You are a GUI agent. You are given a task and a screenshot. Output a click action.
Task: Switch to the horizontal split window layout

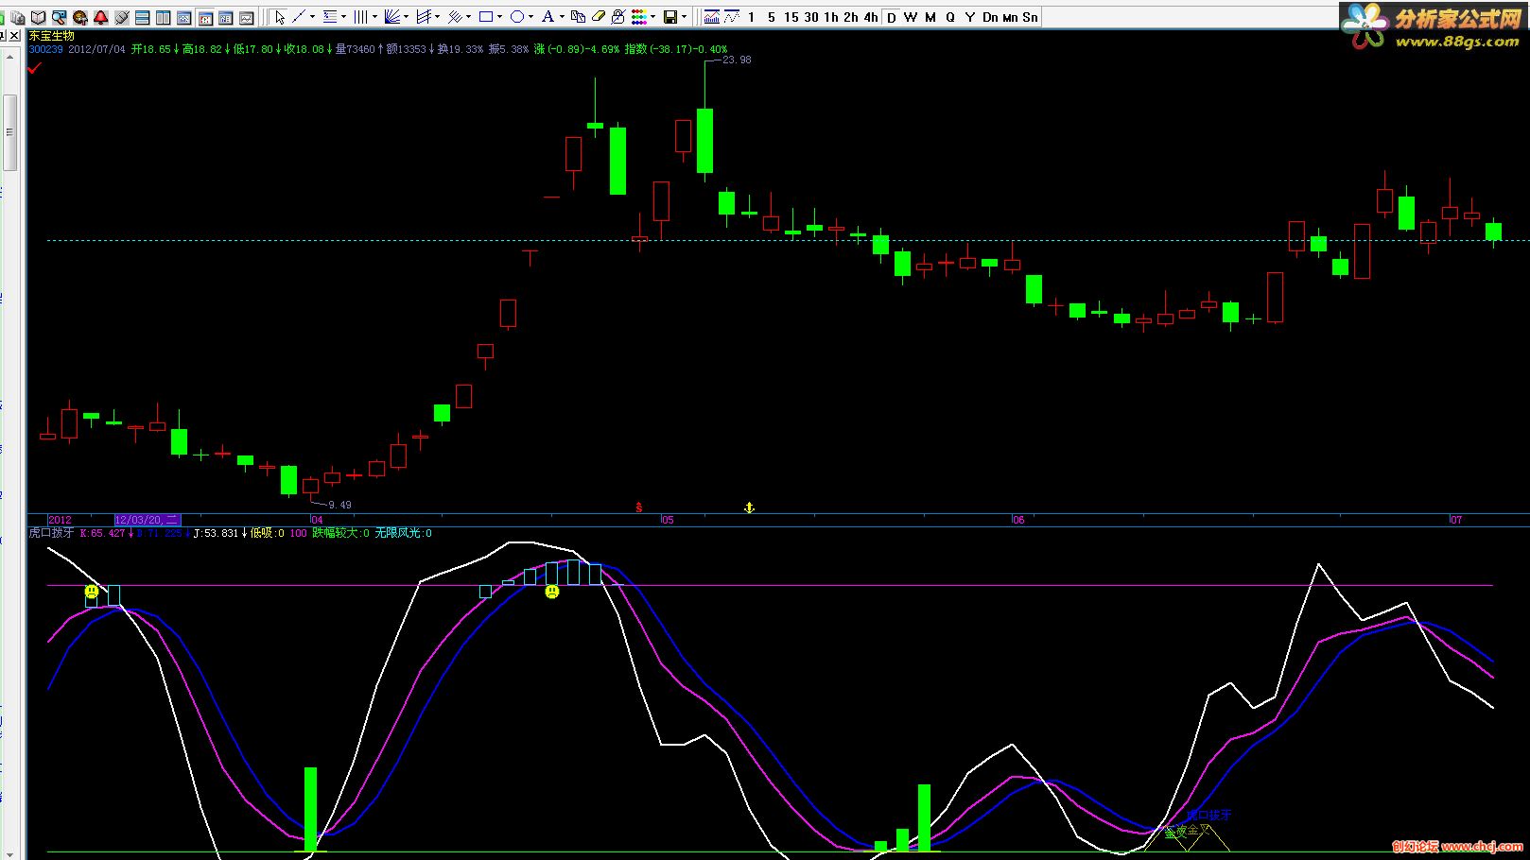(x=142, y=17)
